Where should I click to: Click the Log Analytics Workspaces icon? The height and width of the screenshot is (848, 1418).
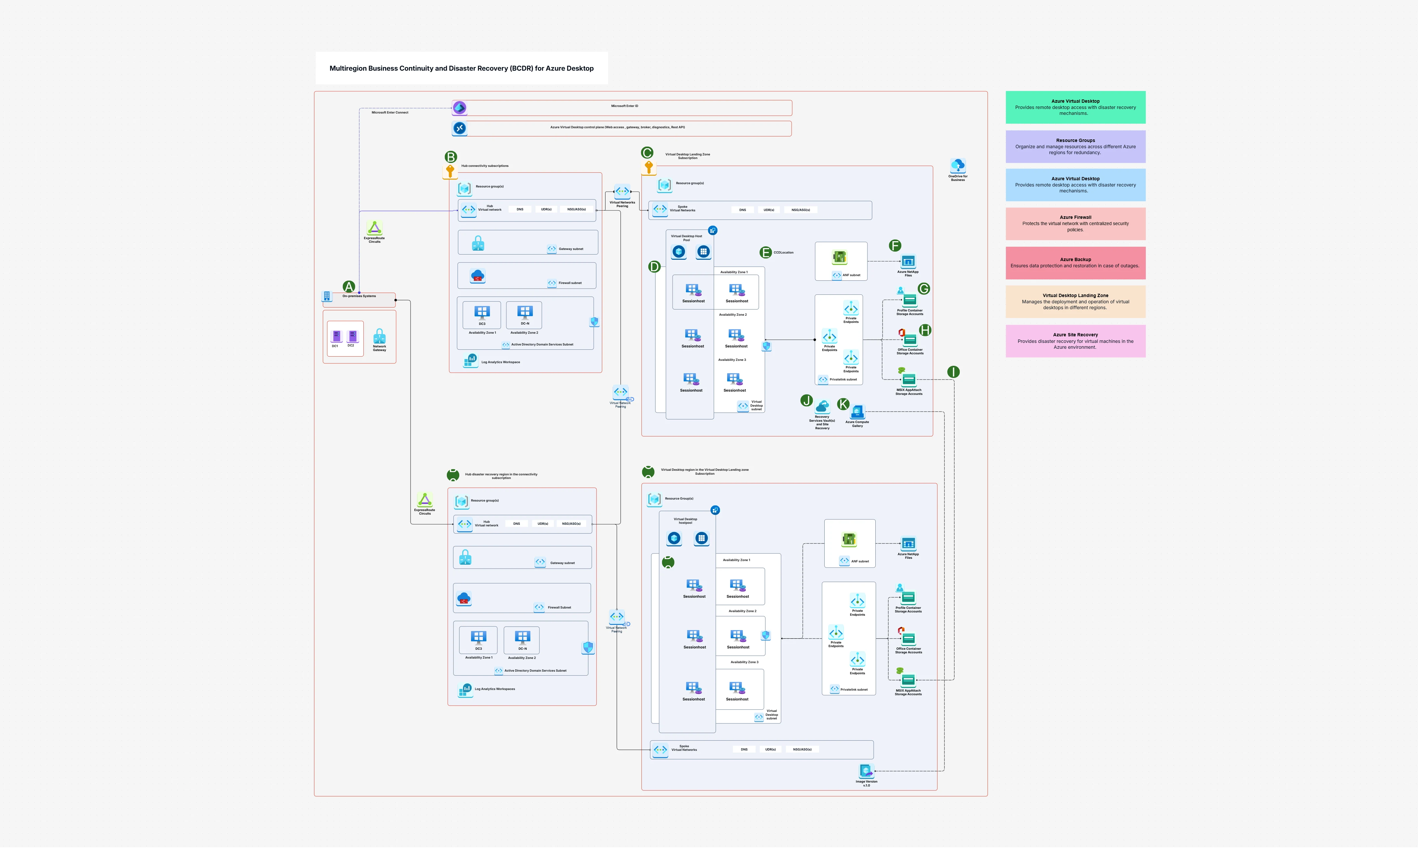(465, 690)
